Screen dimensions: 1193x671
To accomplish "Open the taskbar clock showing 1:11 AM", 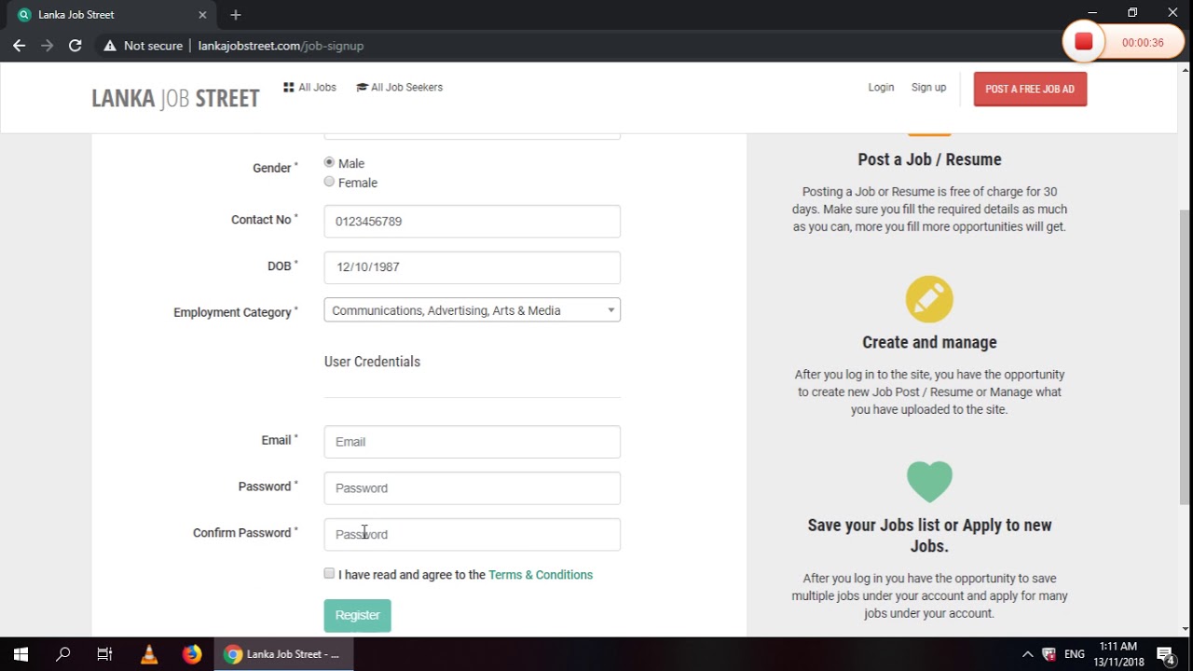I will pos(1118,654).
